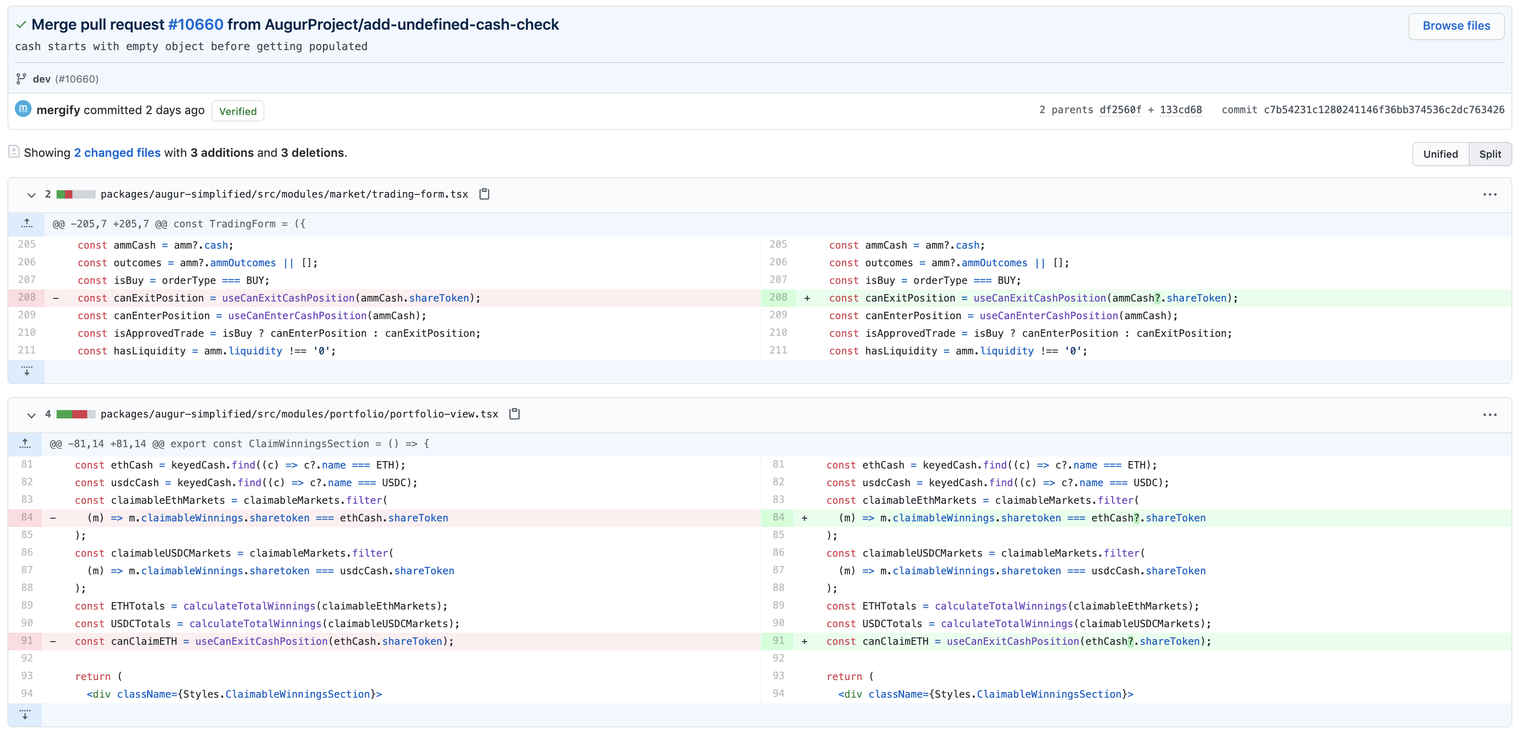Expand up above portfolio-view hunk
1517x732 pixels.
click(26, 443)
